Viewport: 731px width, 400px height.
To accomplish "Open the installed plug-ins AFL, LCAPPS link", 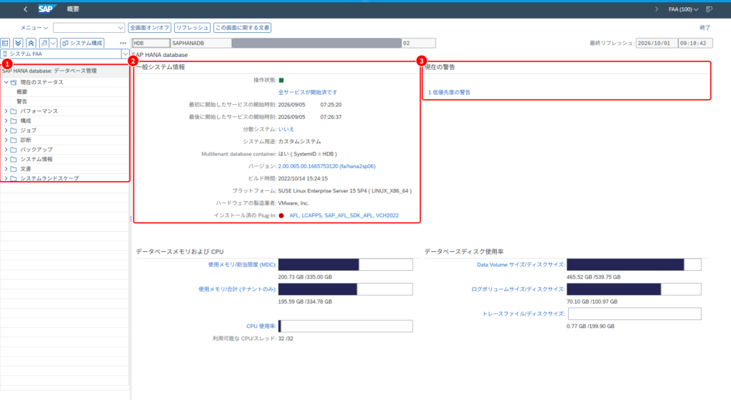I will (x=344, y=215).
